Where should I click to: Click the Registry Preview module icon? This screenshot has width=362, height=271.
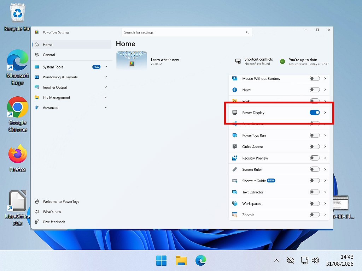tap(235, 158)
